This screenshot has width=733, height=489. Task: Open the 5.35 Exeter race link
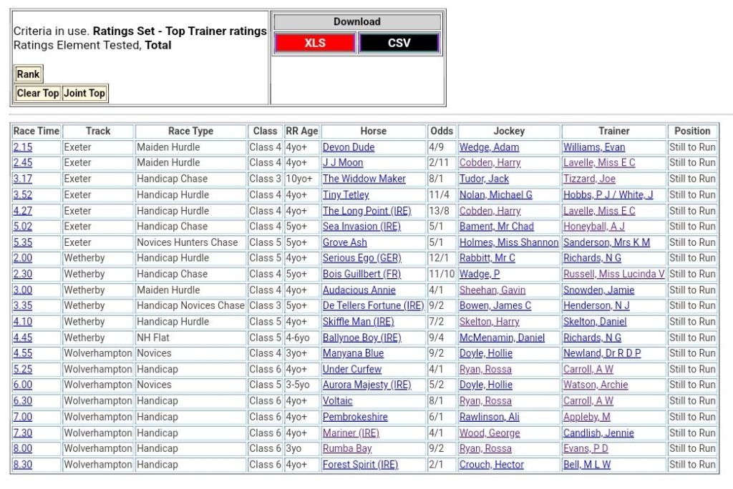coord(23,242)
